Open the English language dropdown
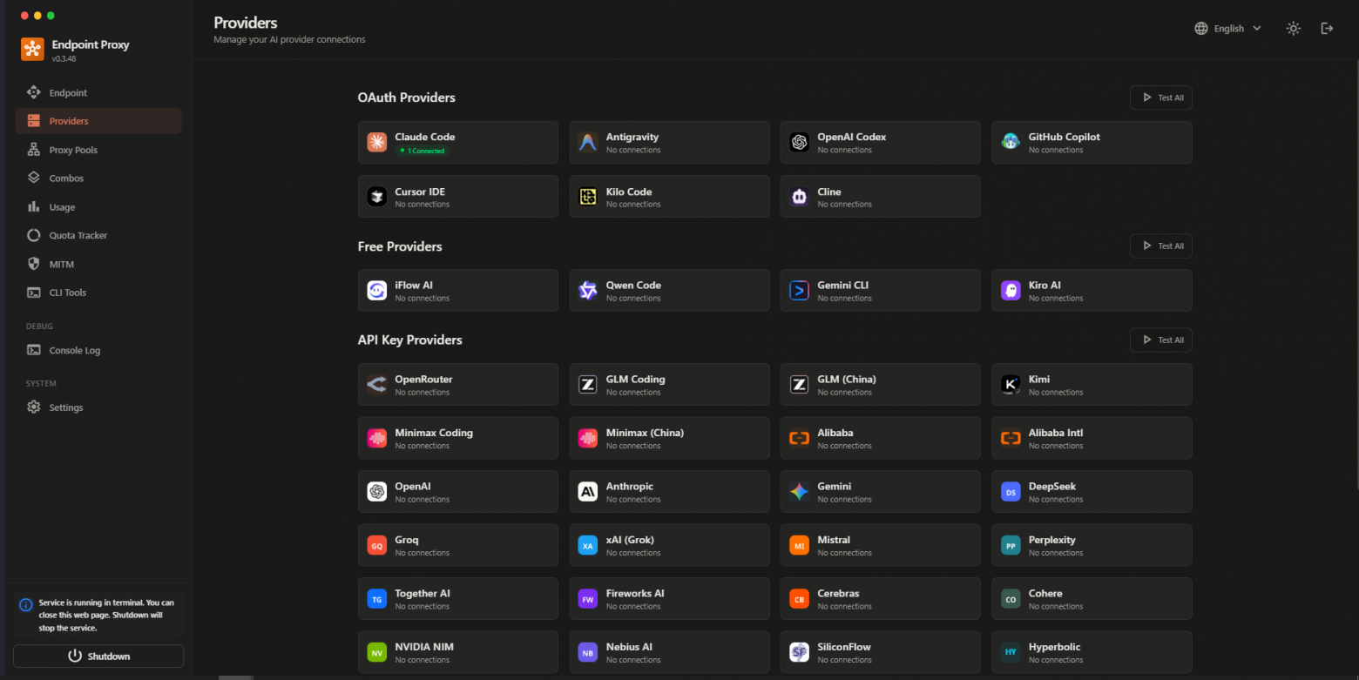Screen dimensions: 1359x680 (x=1228, y=29)
